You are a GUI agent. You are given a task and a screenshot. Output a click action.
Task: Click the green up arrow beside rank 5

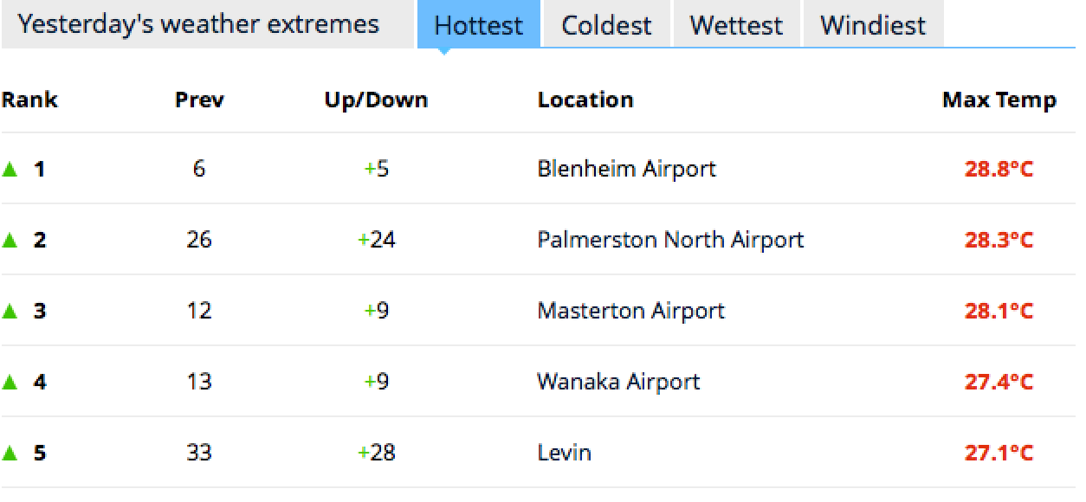click(10, 453)
